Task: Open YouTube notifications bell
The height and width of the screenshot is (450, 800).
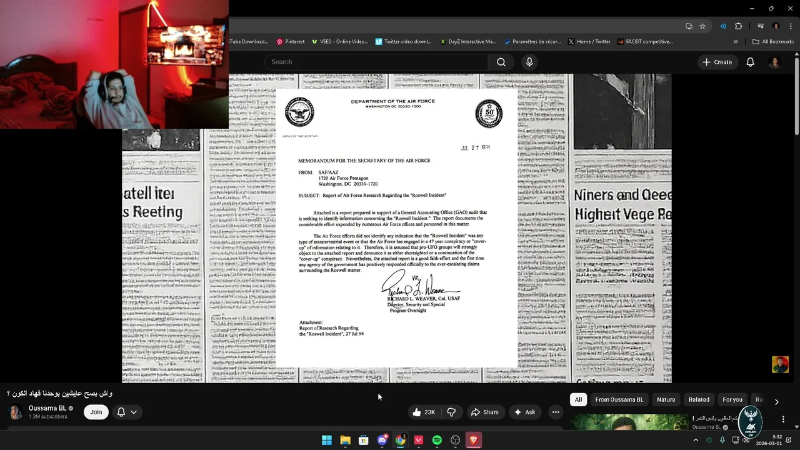Action: (750, 62)
